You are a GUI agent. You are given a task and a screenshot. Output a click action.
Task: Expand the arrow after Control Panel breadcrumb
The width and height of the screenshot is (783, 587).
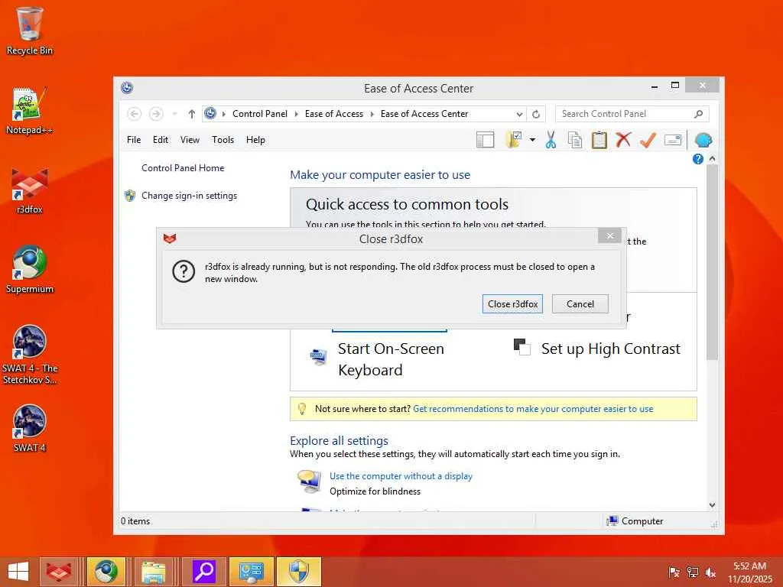(296, 114)
